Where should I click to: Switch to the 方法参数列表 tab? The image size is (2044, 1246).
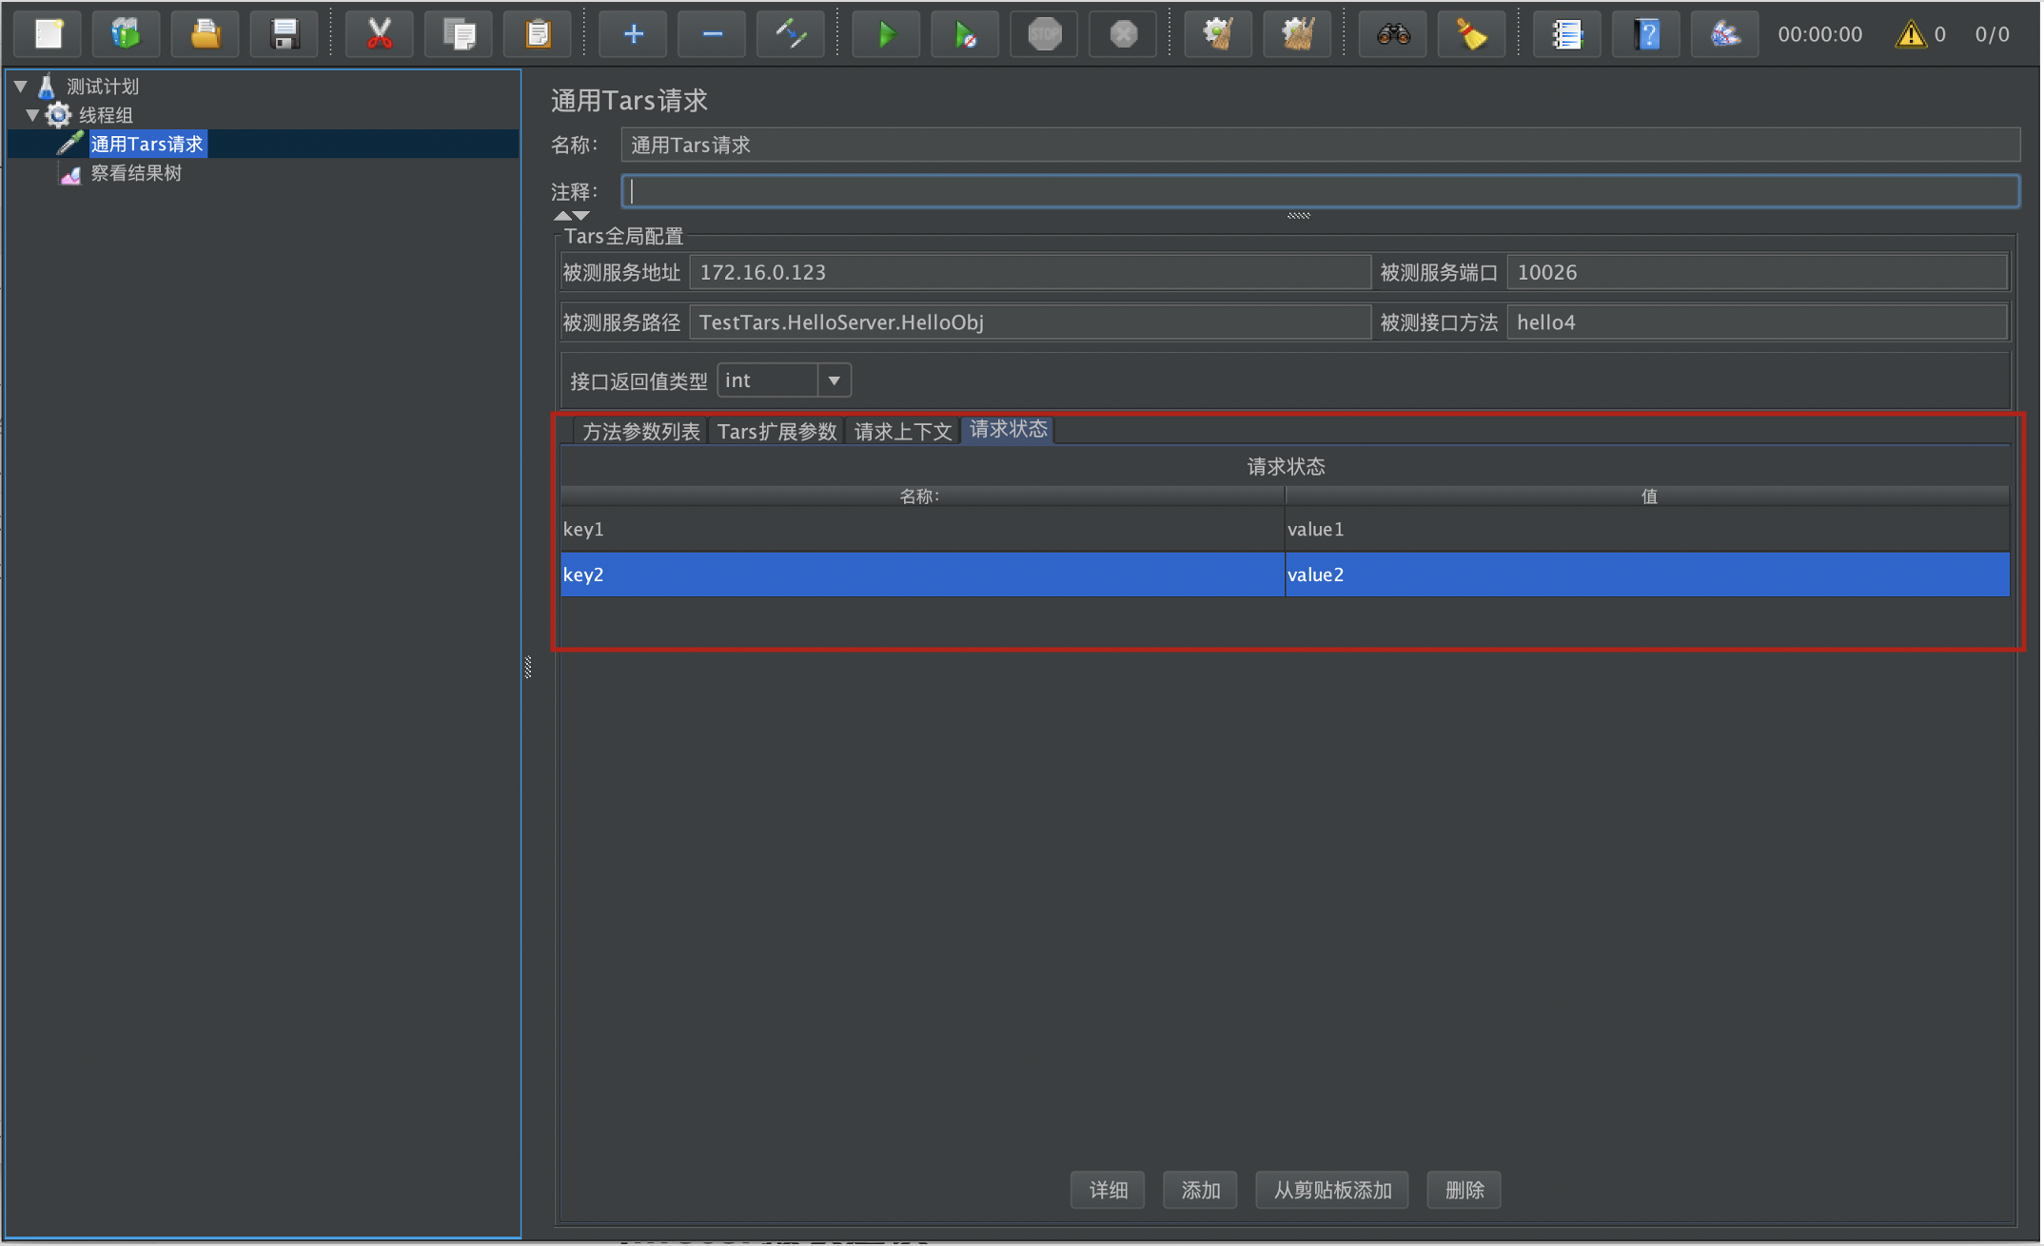[x=640, y=432]
